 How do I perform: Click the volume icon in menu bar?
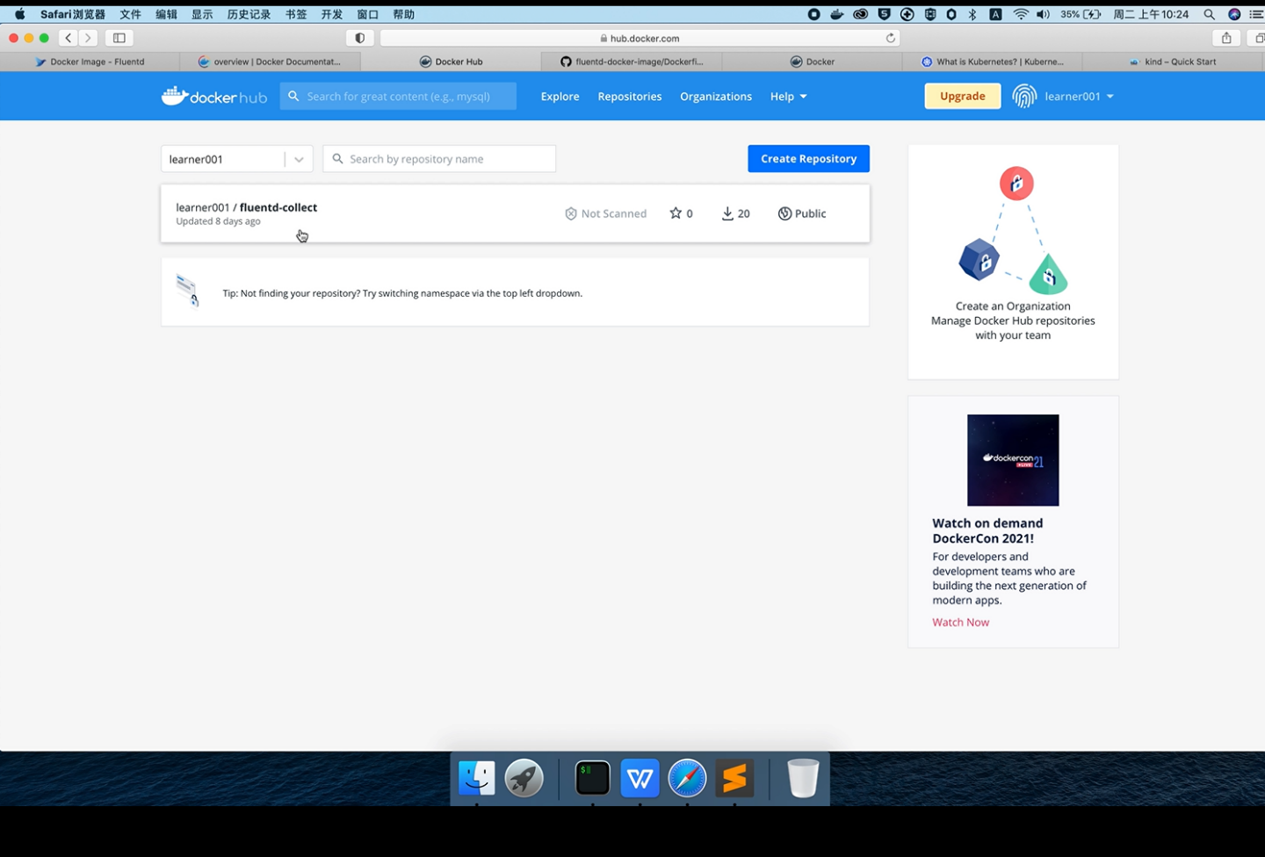[x=1043, y=14]
